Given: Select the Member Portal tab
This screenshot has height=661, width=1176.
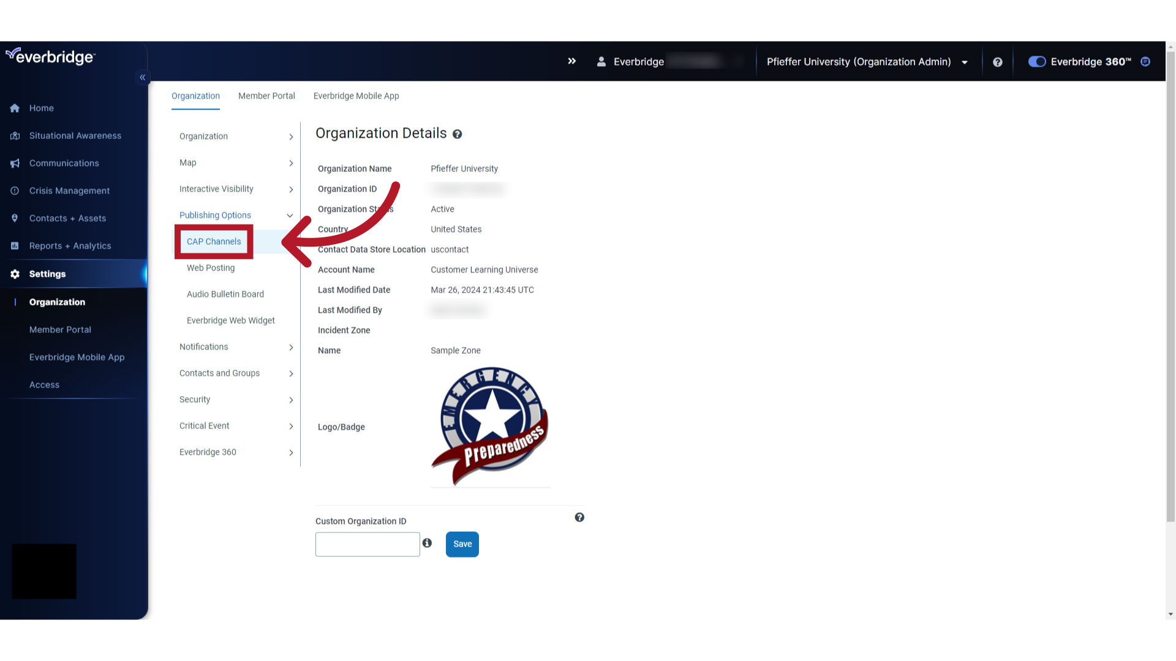Looking at the screenshot, I should (266, 96).
